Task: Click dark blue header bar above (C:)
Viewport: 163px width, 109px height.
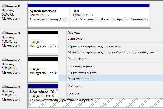Action: point(110,5)
